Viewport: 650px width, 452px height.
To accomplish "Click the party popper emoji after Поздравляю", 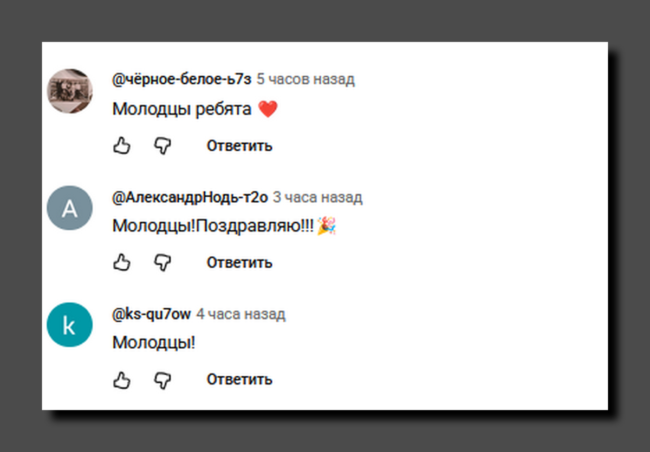I will point(327,226).
